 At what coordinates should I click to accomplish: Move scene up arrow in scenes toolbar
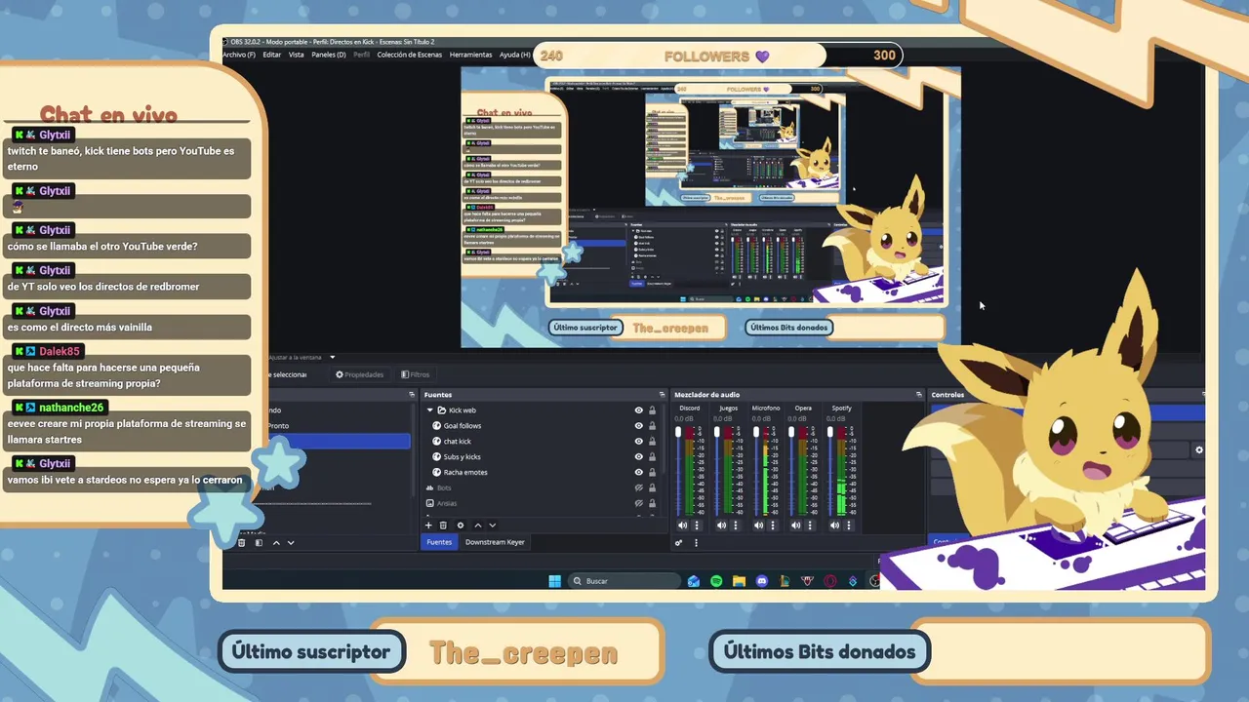tap(276, 543)
